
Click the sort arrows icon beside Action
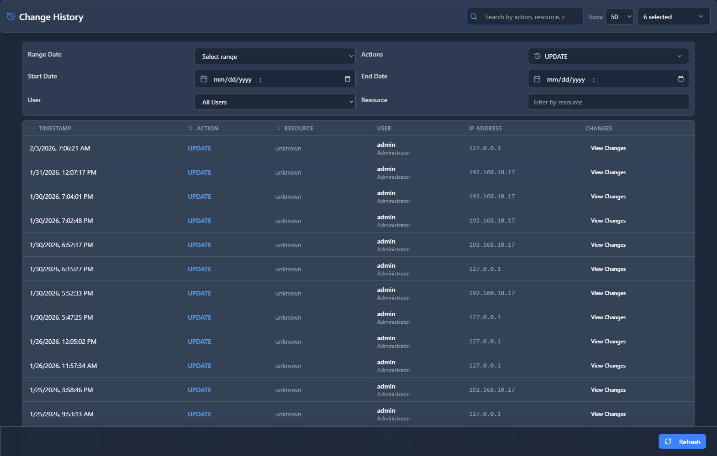[190, 129]
